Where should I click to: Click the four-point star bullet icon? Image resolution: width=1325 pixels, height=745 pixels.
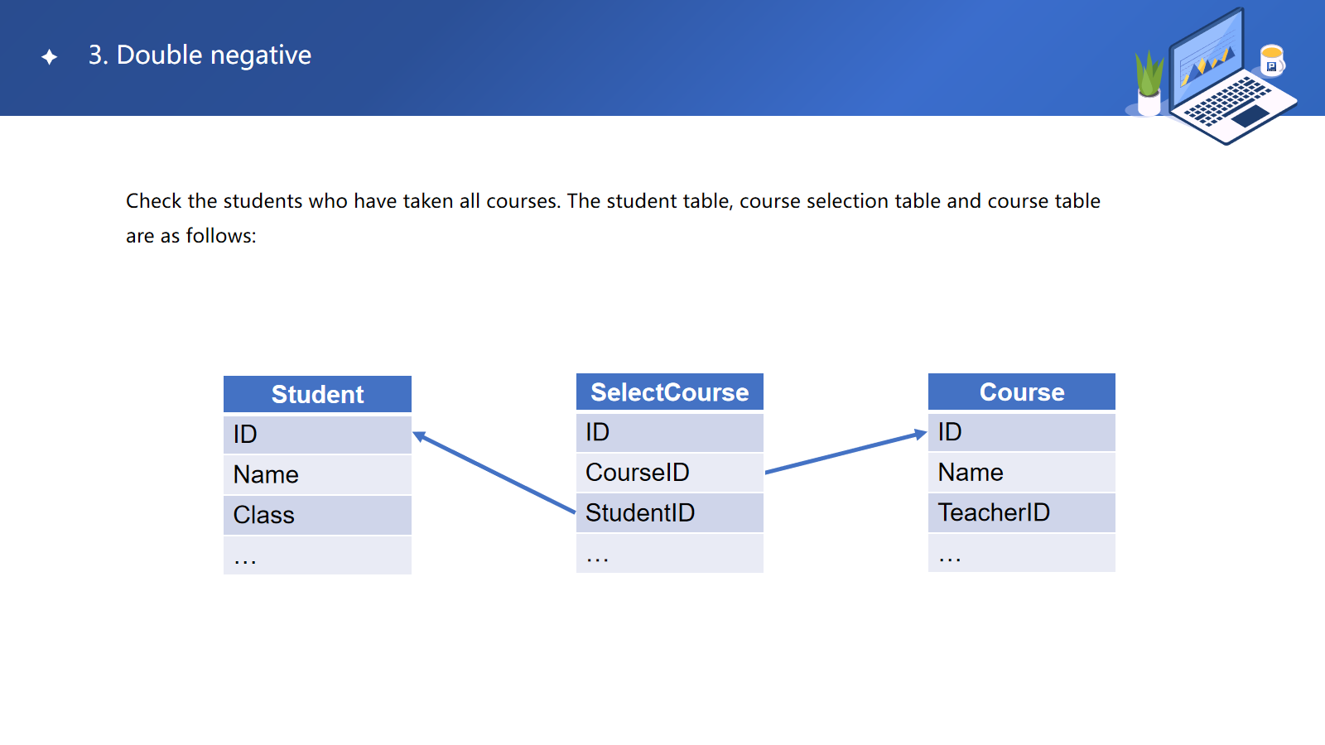[x=50, y=56]
